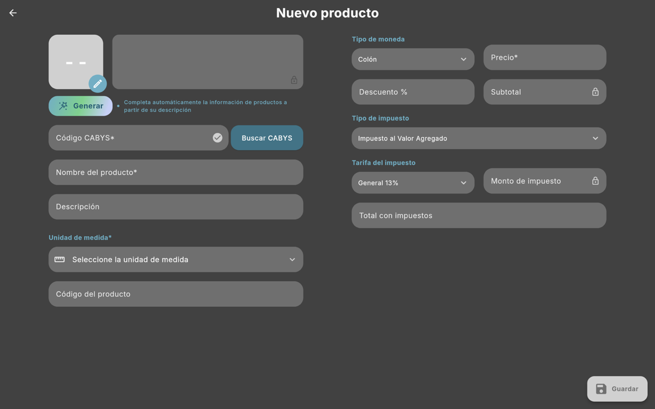The width and height of the screenshot is (655, 409).
Task: Click the Generar button
Action: click(x=80, y=106)
